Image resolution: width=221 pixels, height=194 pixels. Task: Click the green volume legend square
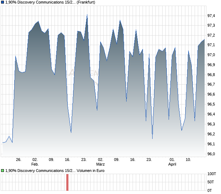click(x=2, y=171)
